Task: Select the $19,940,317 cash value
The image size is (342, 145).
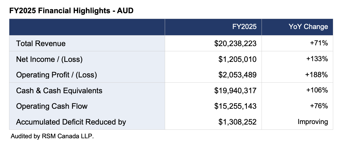Action: pos(235,91)
